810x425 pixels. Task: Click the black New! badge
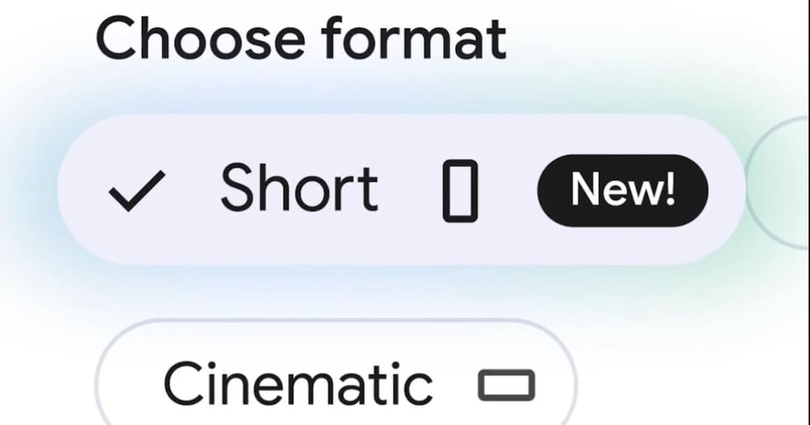tap(622, 190)
